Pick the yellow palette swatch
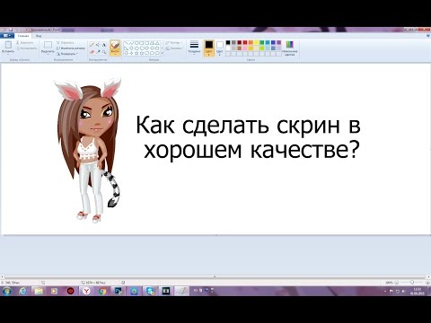This screenshot has width=431, height=323. [x=257, y=43]
